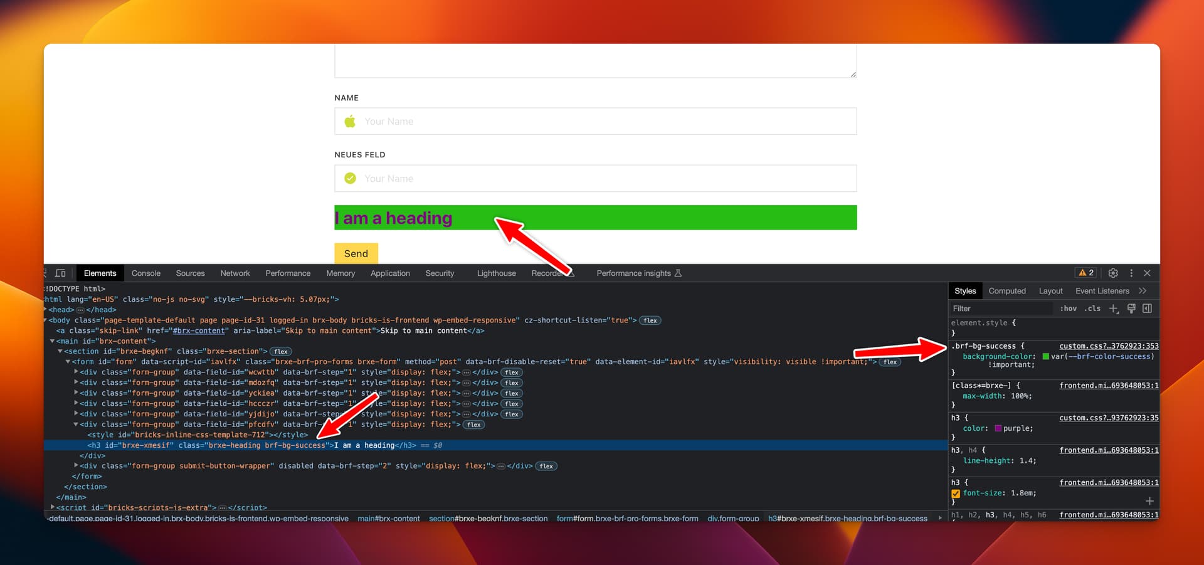Toggle the :hov element state button

coord(1069,309)
